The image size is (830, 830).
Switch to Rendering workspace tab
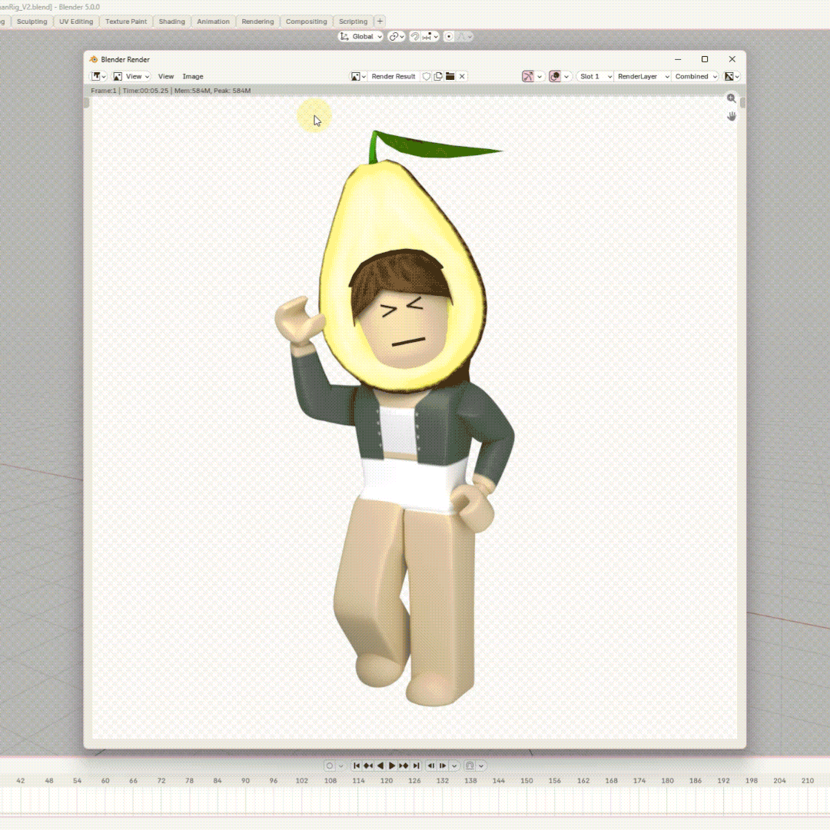(x=257, y=22)
